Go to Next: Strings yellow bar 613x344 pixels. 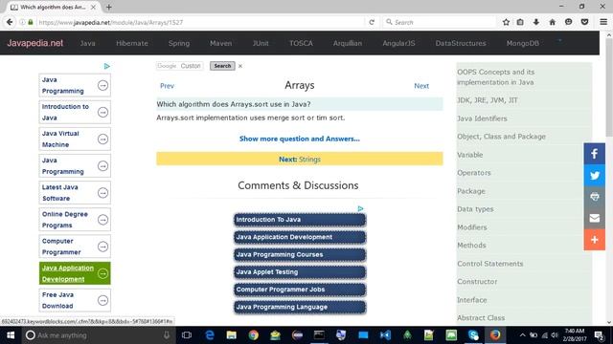coord(300,159)
